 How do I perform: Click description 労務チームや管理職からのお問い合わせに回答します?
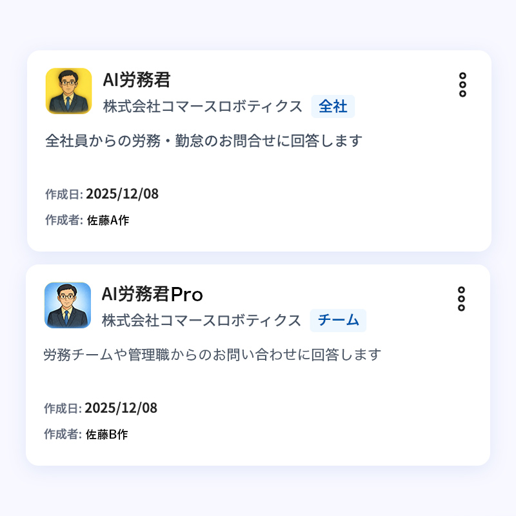212,355
